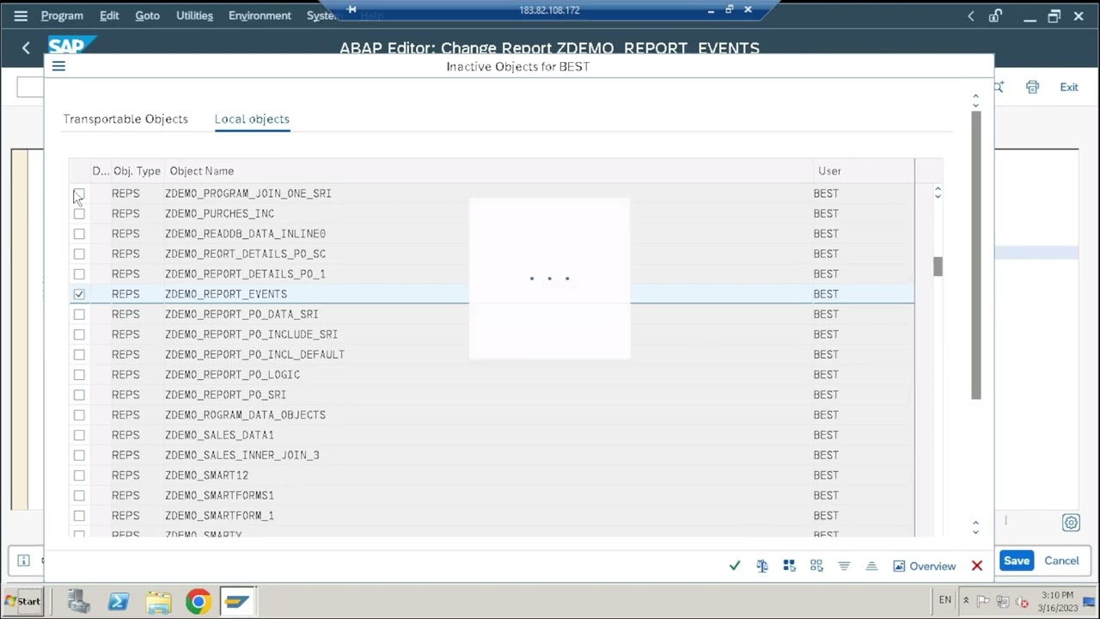
Task: Check the ZDEMO_PURCHES_INC checkbox
Action: coord(79,213)
